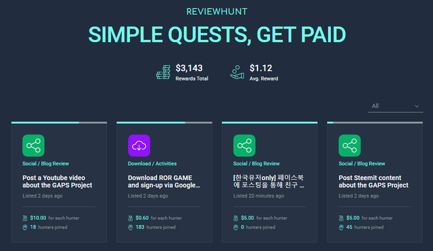Click the REVIEWHUNT title at the top
This screenshot has height=251, width=433.
[216, 12]
